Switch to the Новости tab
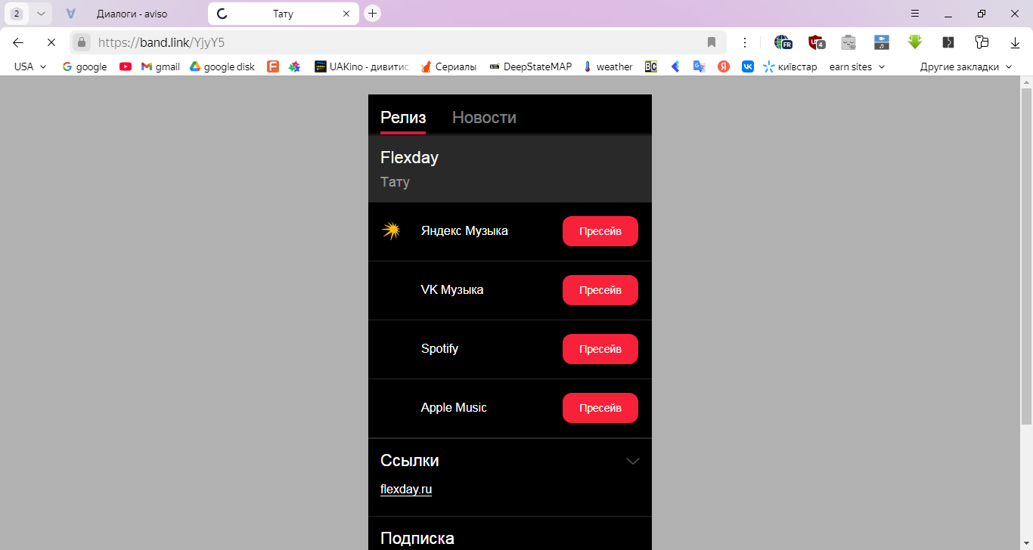 [484, 118]
